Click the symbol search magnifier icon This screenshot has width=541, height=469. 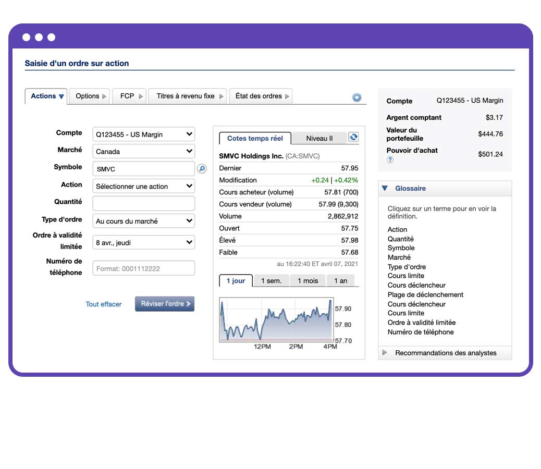(202, 169)
